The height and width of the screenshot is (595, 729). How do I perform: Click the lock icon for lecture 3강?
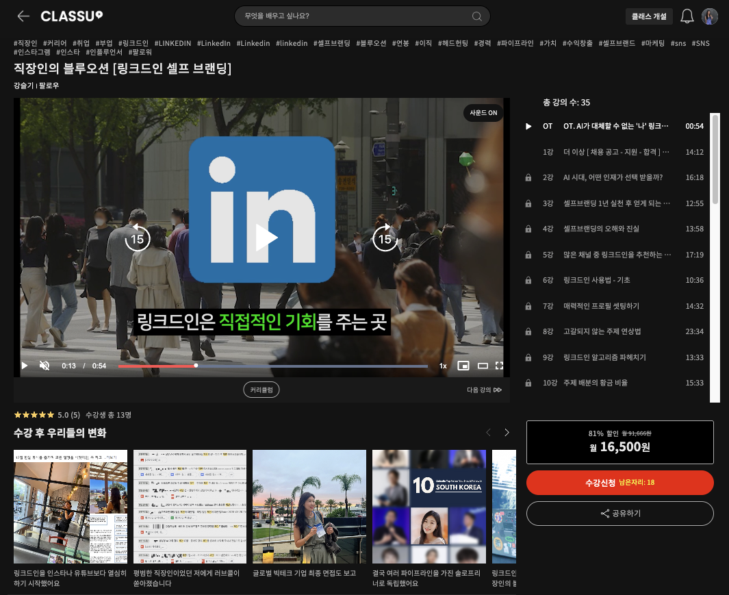point(528,204)
